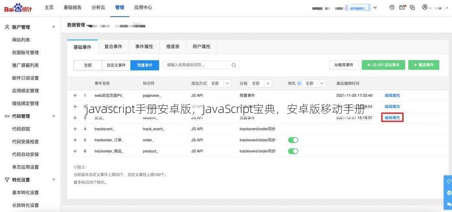Switch to the 基础事件 tab
452x212 pixels.
point(82,47)
